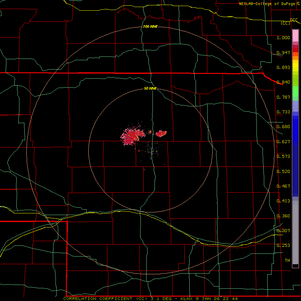This screenshot has height=301, width=301.
Task: Select the 0.893 scale value
Action: coord(283,67)
